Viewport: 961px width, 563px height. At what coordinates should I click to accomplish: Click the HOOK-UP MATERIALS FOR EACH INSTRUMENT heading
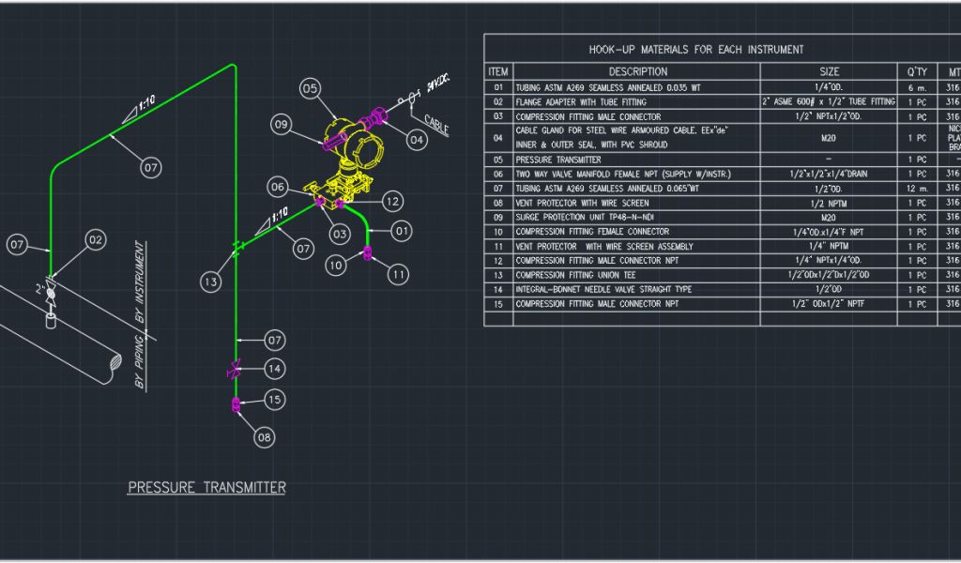695,50
